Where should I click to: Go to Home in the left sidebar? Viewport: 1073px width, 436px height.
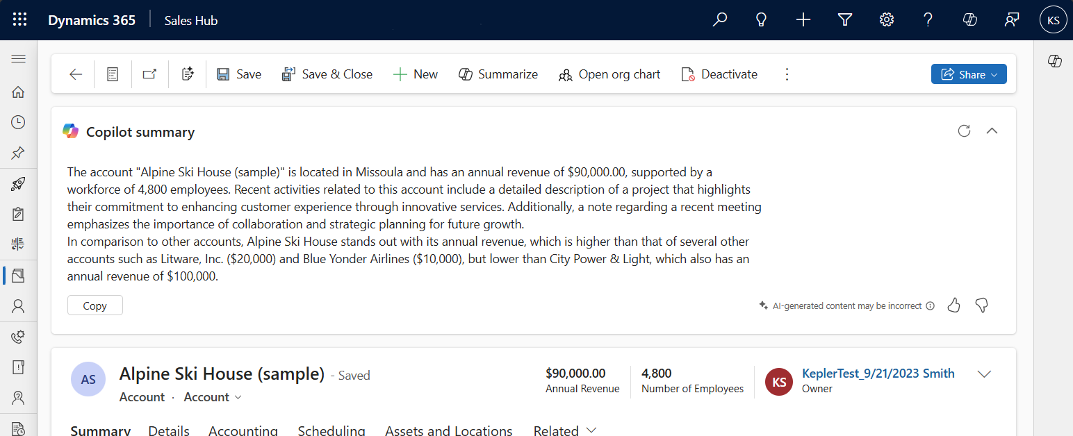pyautogui.click(x=19, y=92)
